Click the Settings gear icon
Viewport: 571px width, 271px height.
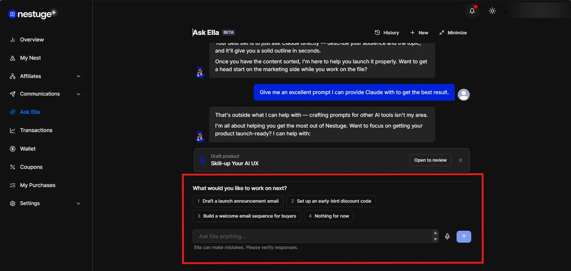click(x=12, y=203)
